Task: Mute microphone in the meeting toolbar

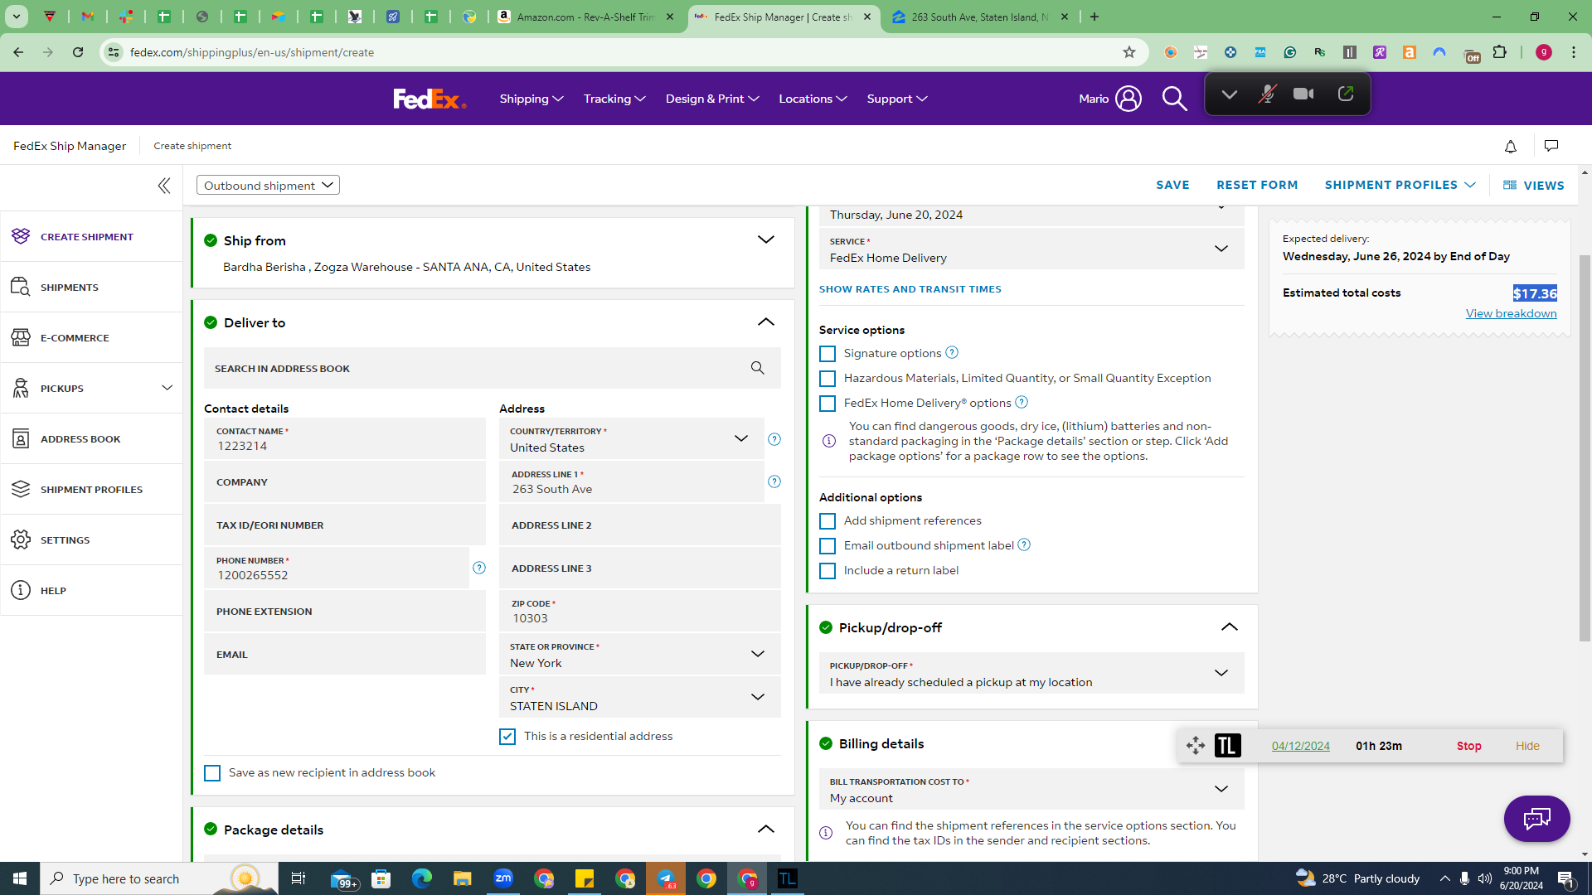Action: (x=1266, y=94)
